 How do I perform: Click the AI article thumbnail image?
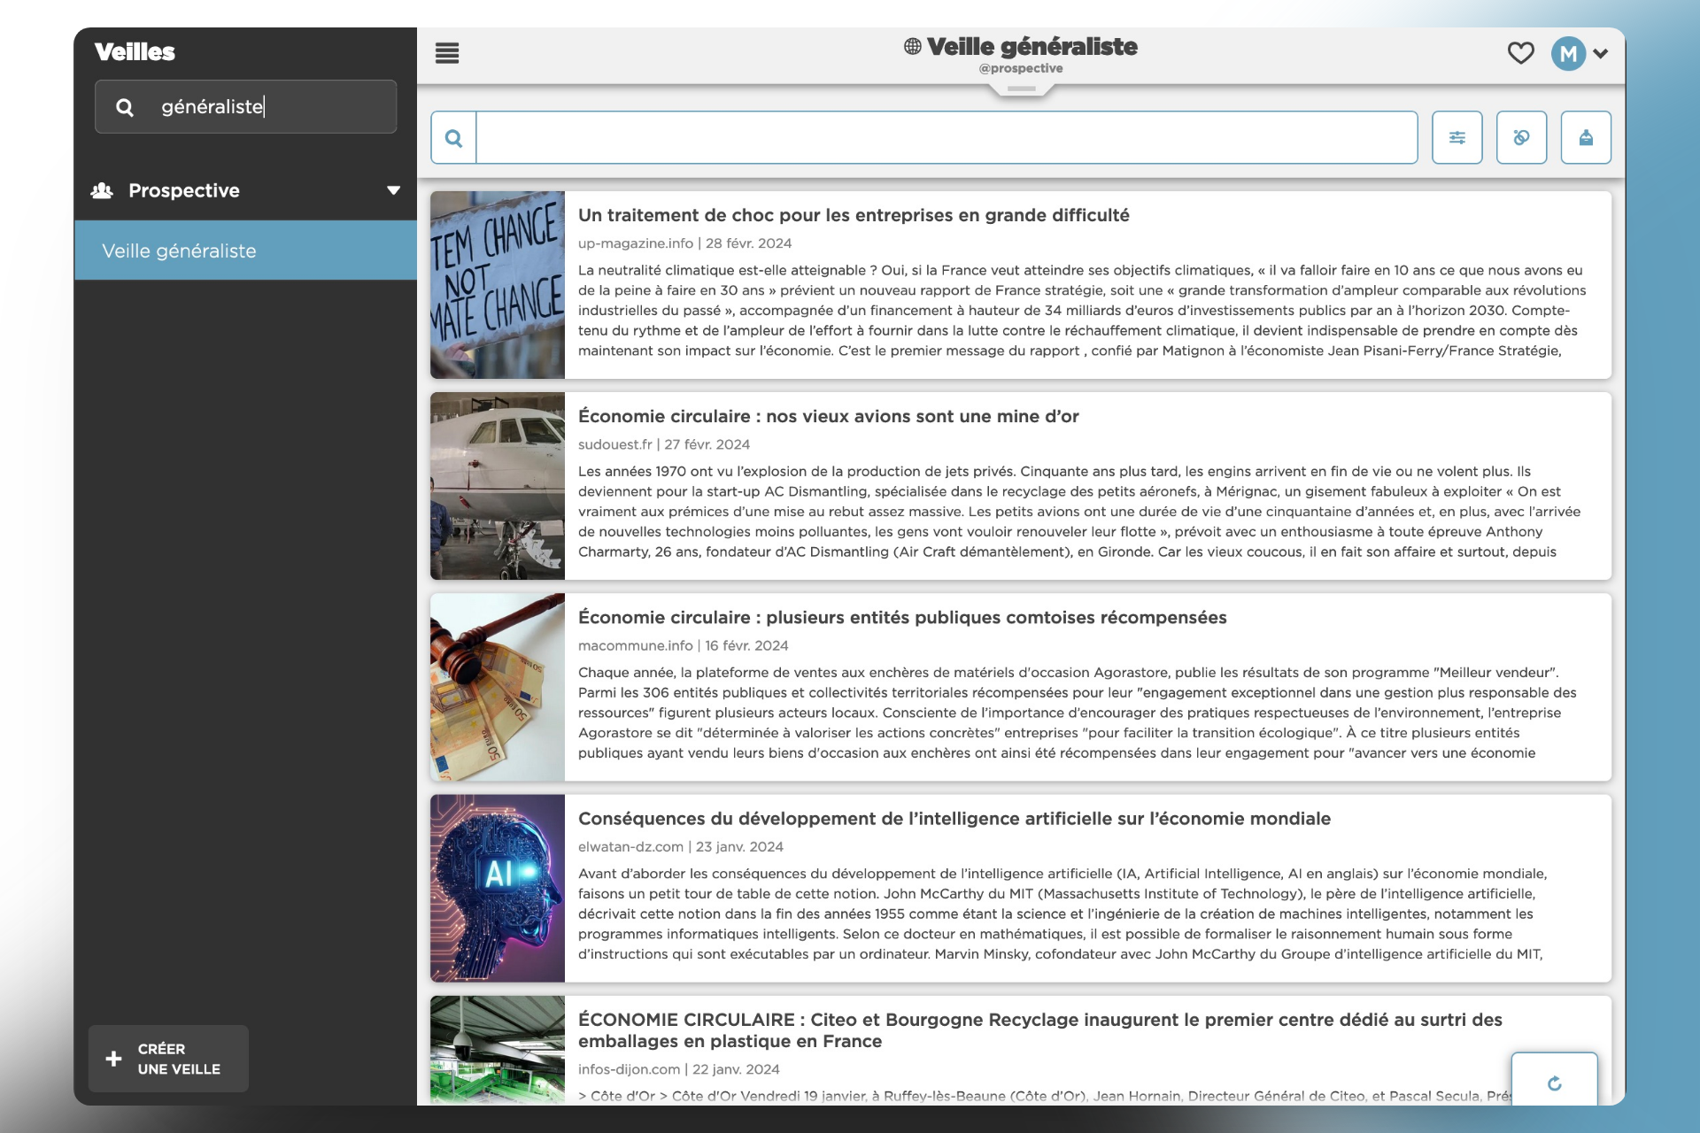point(497,889)
